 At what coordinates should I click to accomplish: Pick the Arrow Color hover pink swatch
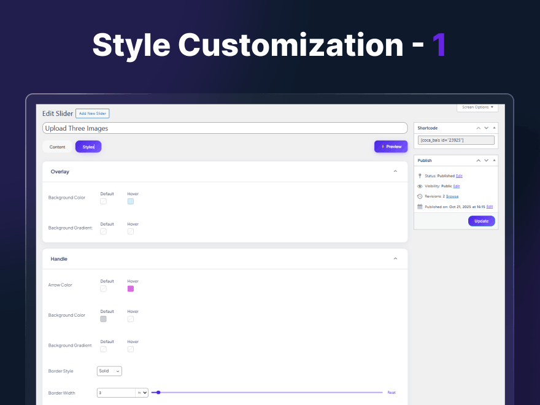tap(131, 289)
